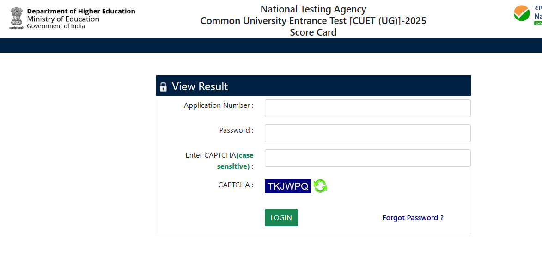Select the Enter CAPTCHA text box
The height and width of the screenshot is (259, 542).
367,158
